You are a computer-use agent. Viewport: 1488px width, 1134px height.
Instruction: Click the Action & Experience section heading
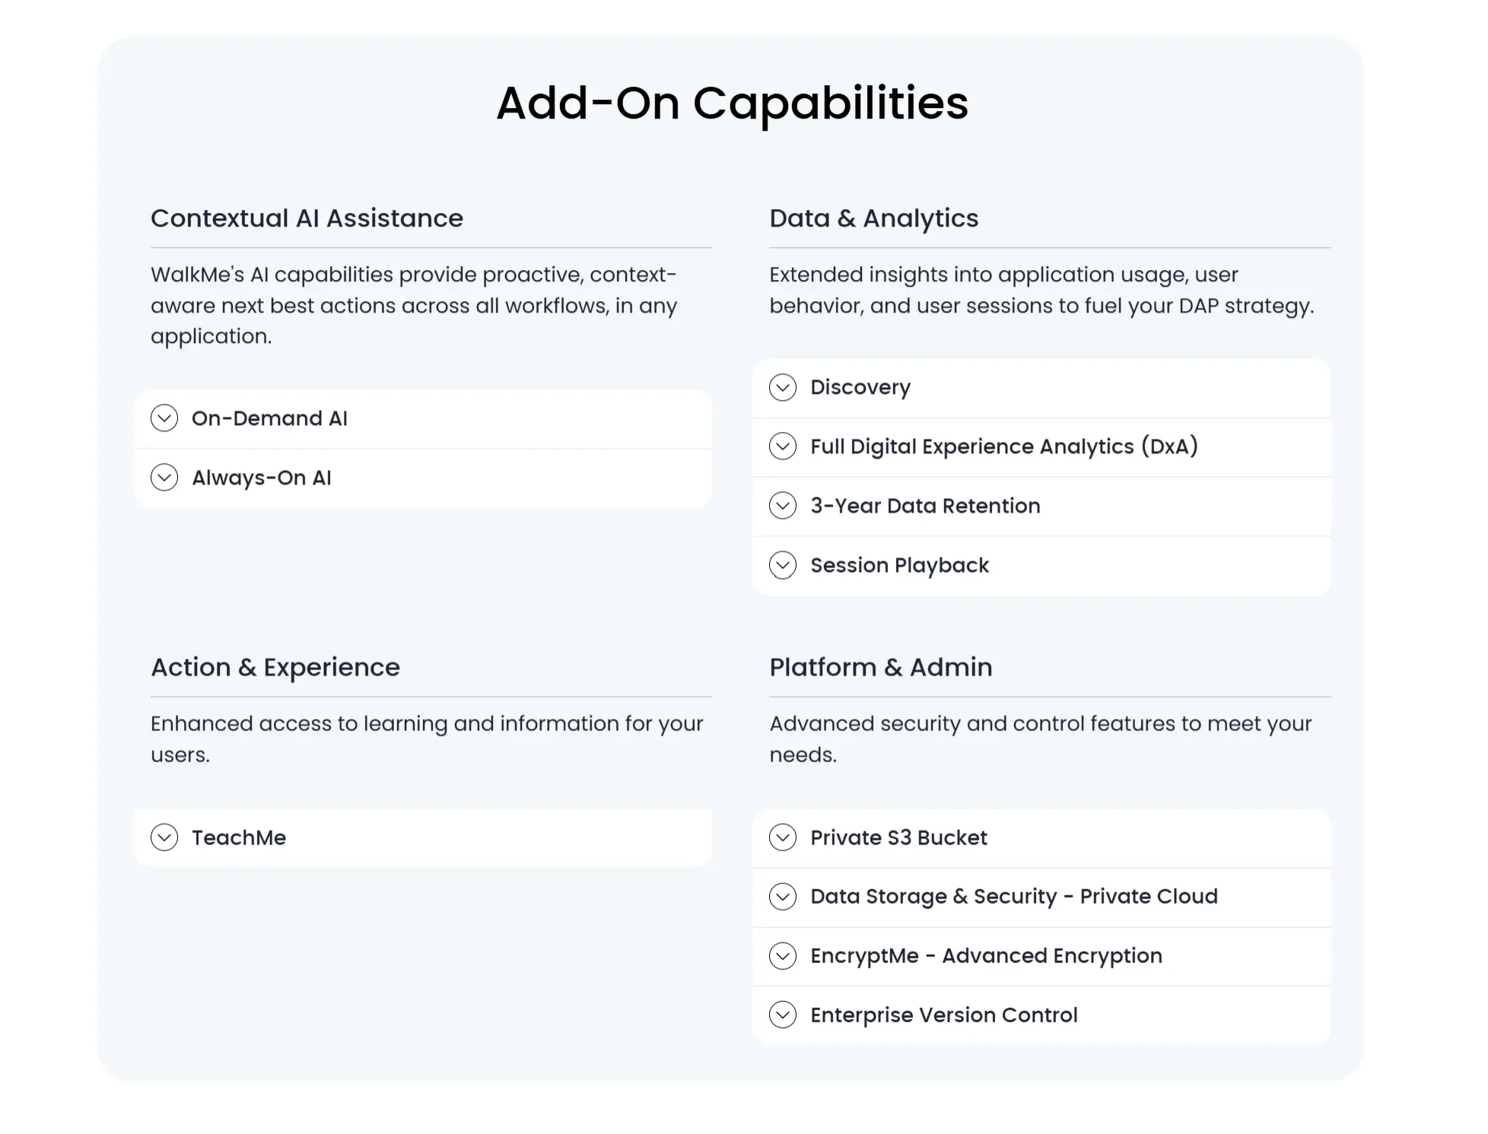pos(275,667)
